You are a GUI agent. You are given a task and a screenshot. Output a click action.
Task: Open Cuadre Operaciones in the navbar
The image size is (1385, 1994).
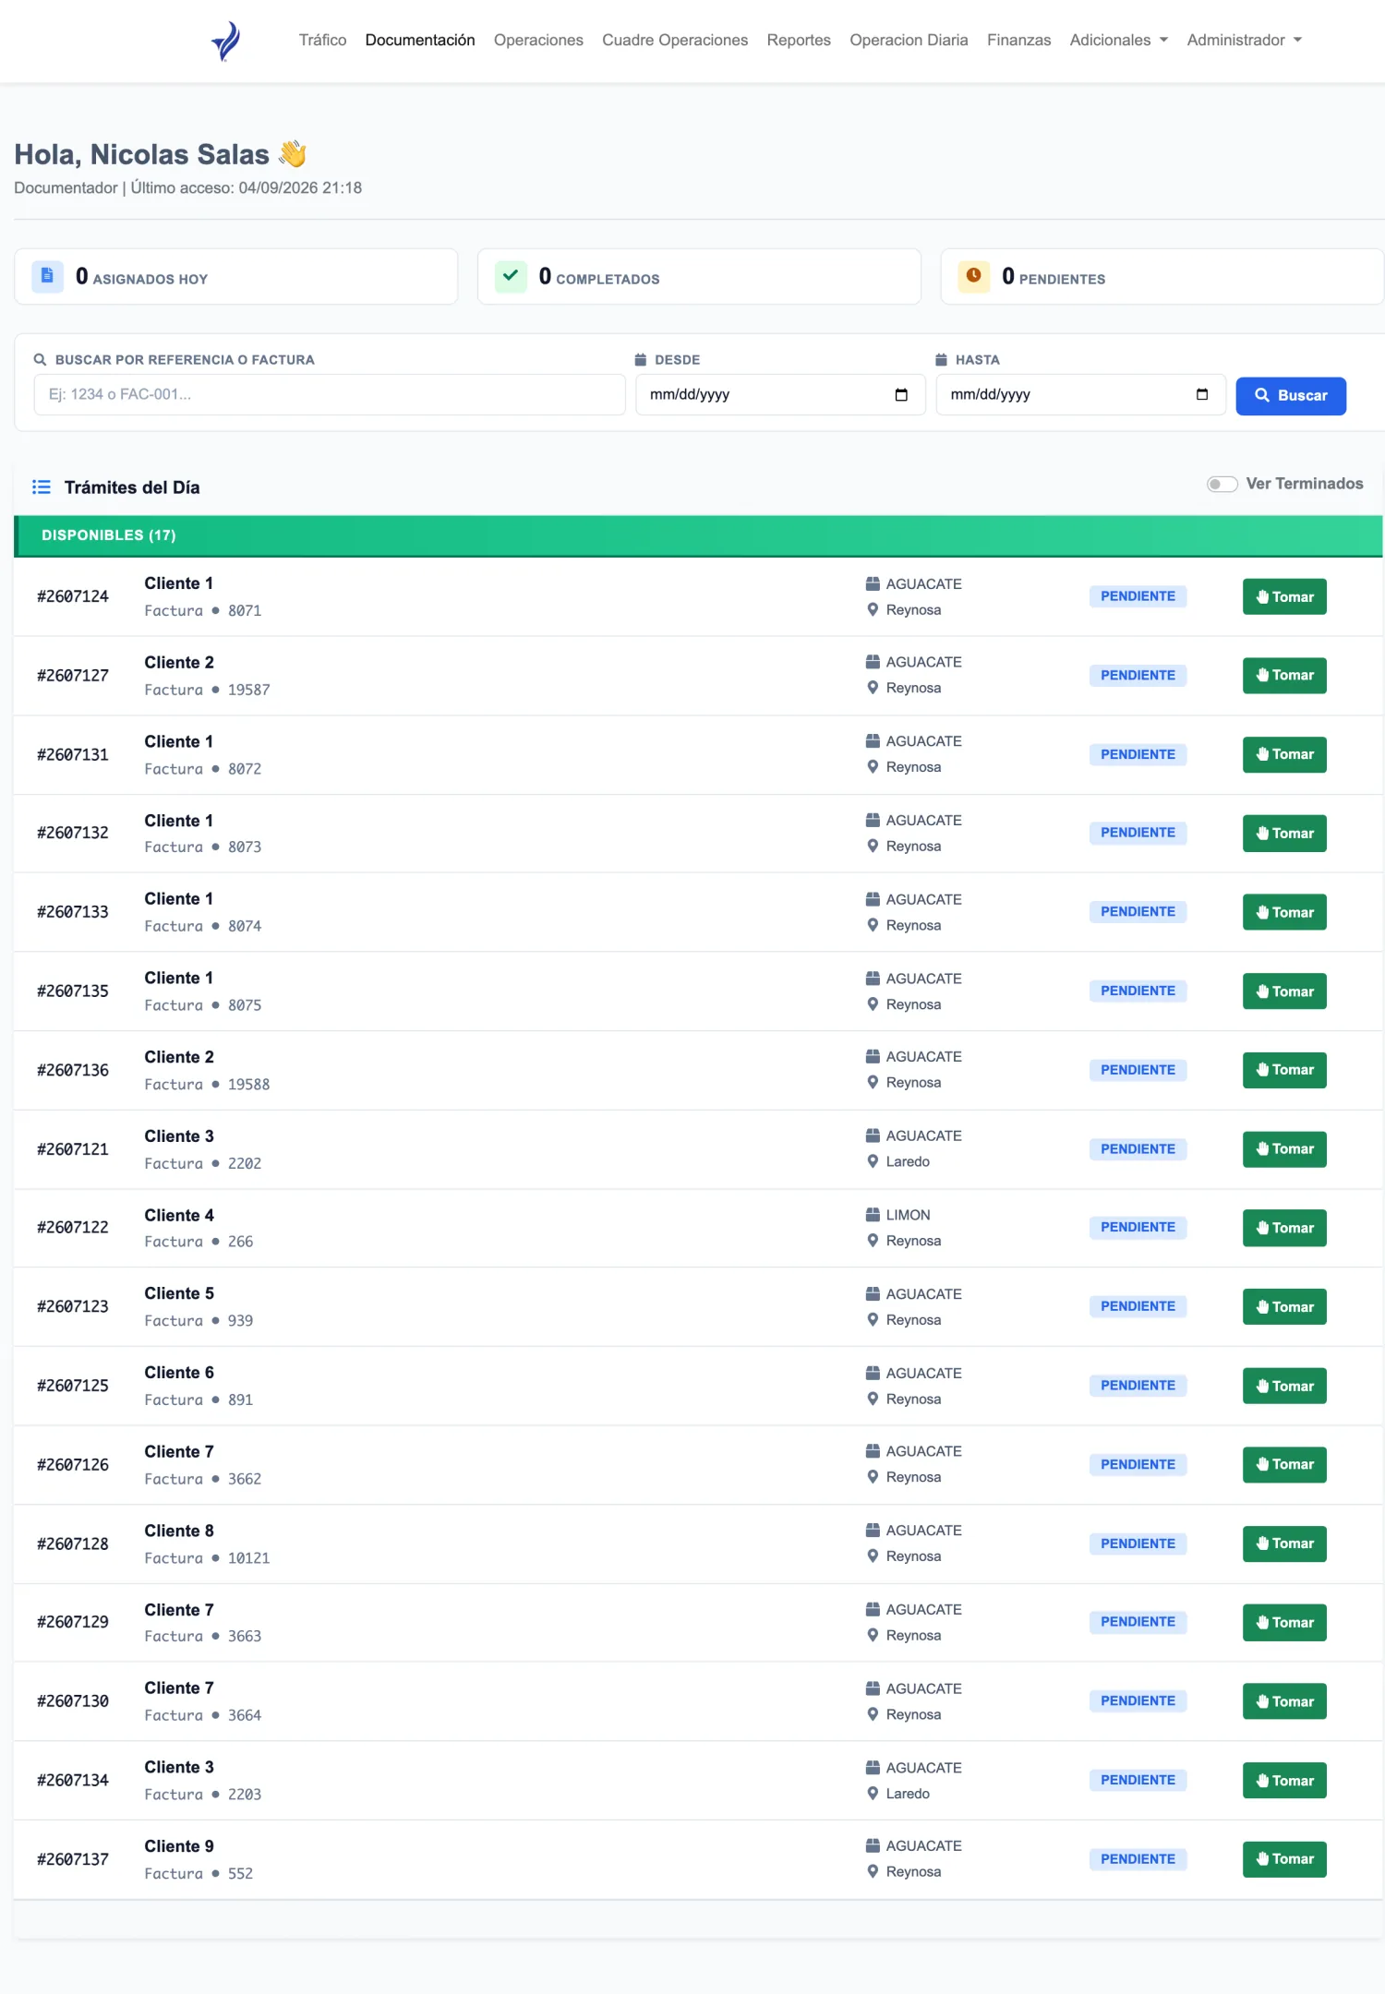[675, 40]
